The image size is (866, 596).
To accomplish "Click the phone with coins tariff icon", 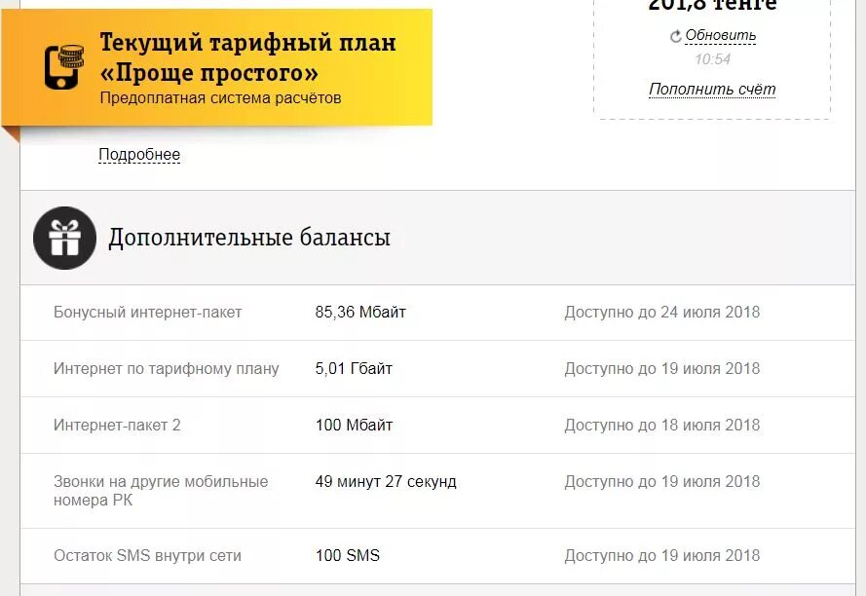I will (64, 66).
